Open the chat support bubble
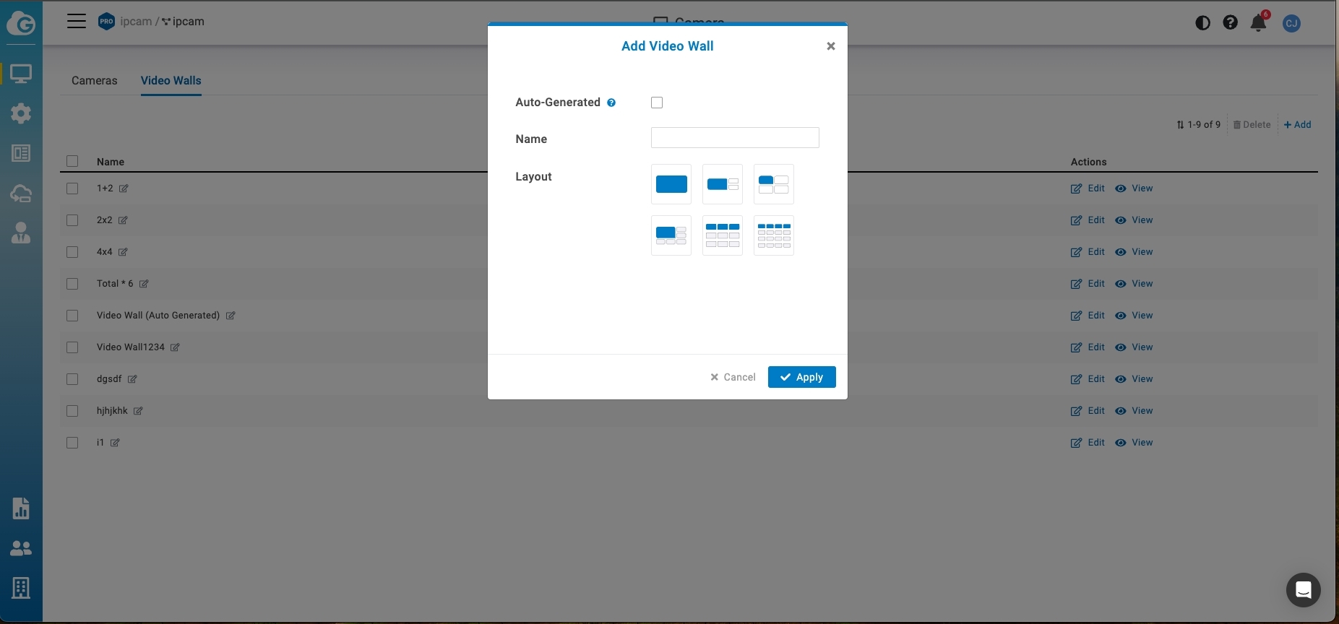Image resolution: width=1339 pixels, height=624 pixels. (1303, 590)
